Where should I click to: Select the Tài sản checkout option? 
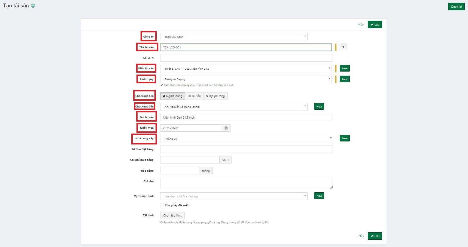coord(194,96)
